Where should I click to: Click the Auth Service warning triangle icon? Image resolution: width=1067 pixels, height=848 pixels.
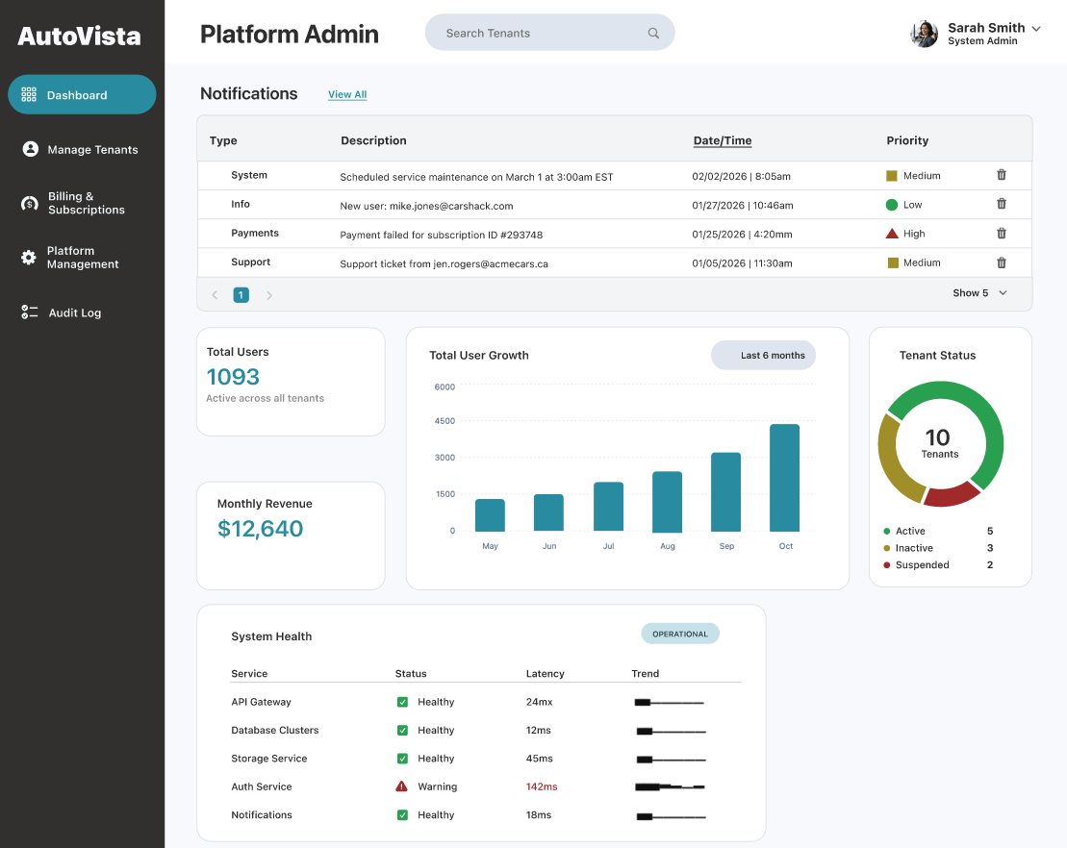(402, 786)
